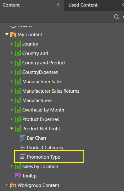Collapse the Product Net Profit item

[x=12, y=128]
